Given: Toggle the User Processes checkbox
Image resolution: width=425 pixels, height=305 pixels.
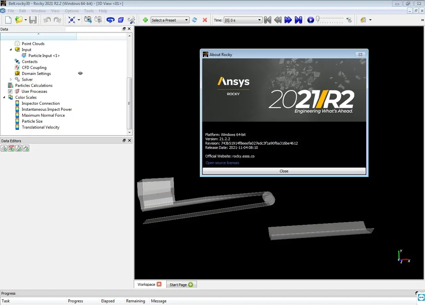Looking at the screenshot, I should pyautogui.click(x=10, y=91).
